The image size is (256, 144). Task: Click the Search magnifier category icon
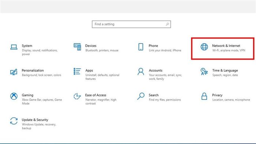[x=141, y=96]
